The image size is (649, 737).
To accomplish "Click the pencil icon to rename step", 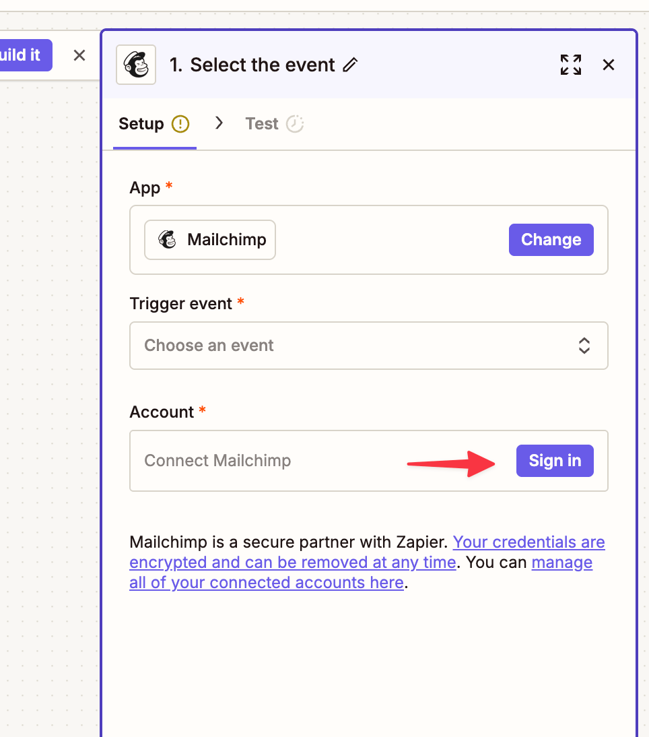I will click(350, 65).
